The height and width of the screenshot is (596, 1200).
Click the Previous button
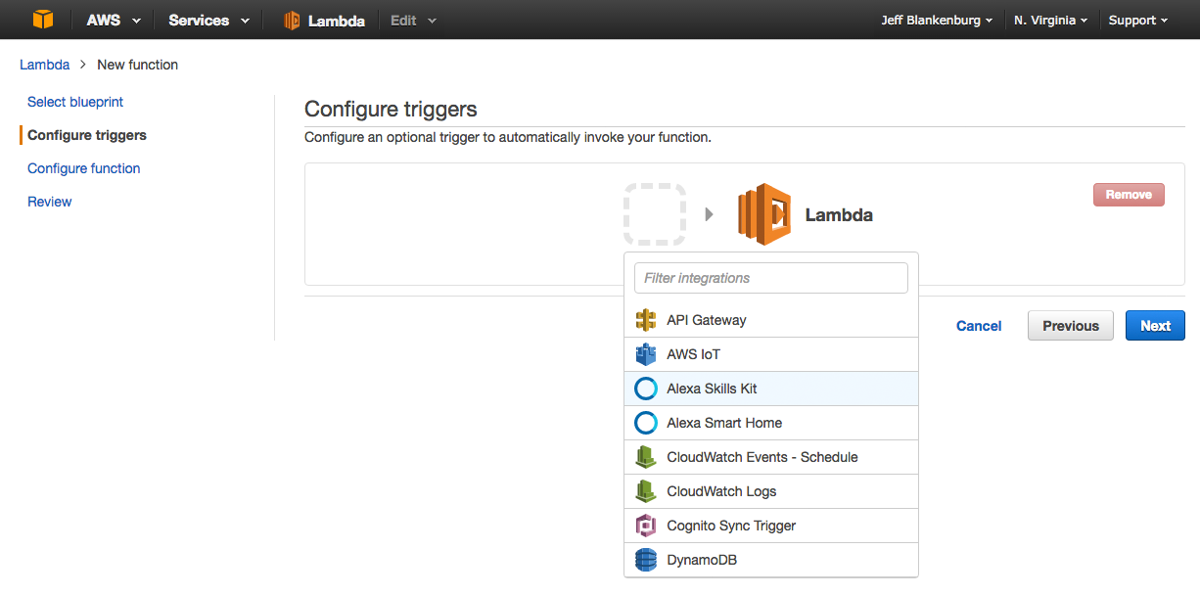pyautogui.click(x=1070, y=326)
